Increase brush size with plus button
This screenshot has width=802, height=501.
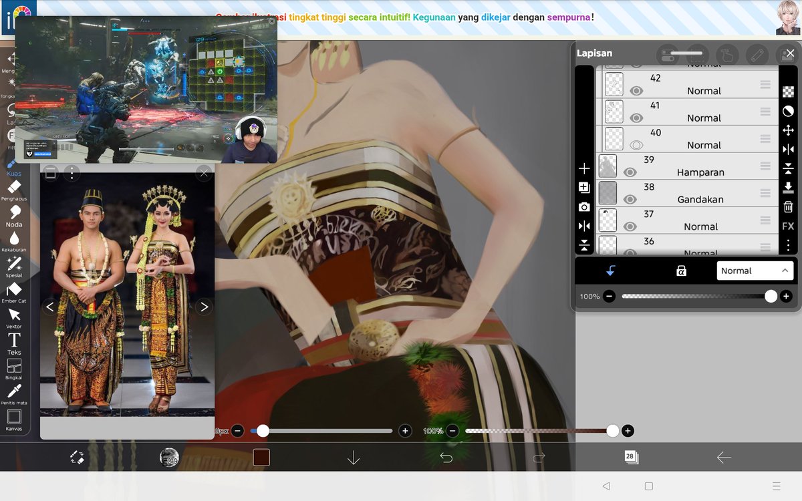coord(405,431)
